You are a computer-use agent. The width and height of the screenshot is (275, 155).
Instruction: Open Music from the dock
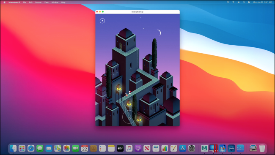[129, 148]
